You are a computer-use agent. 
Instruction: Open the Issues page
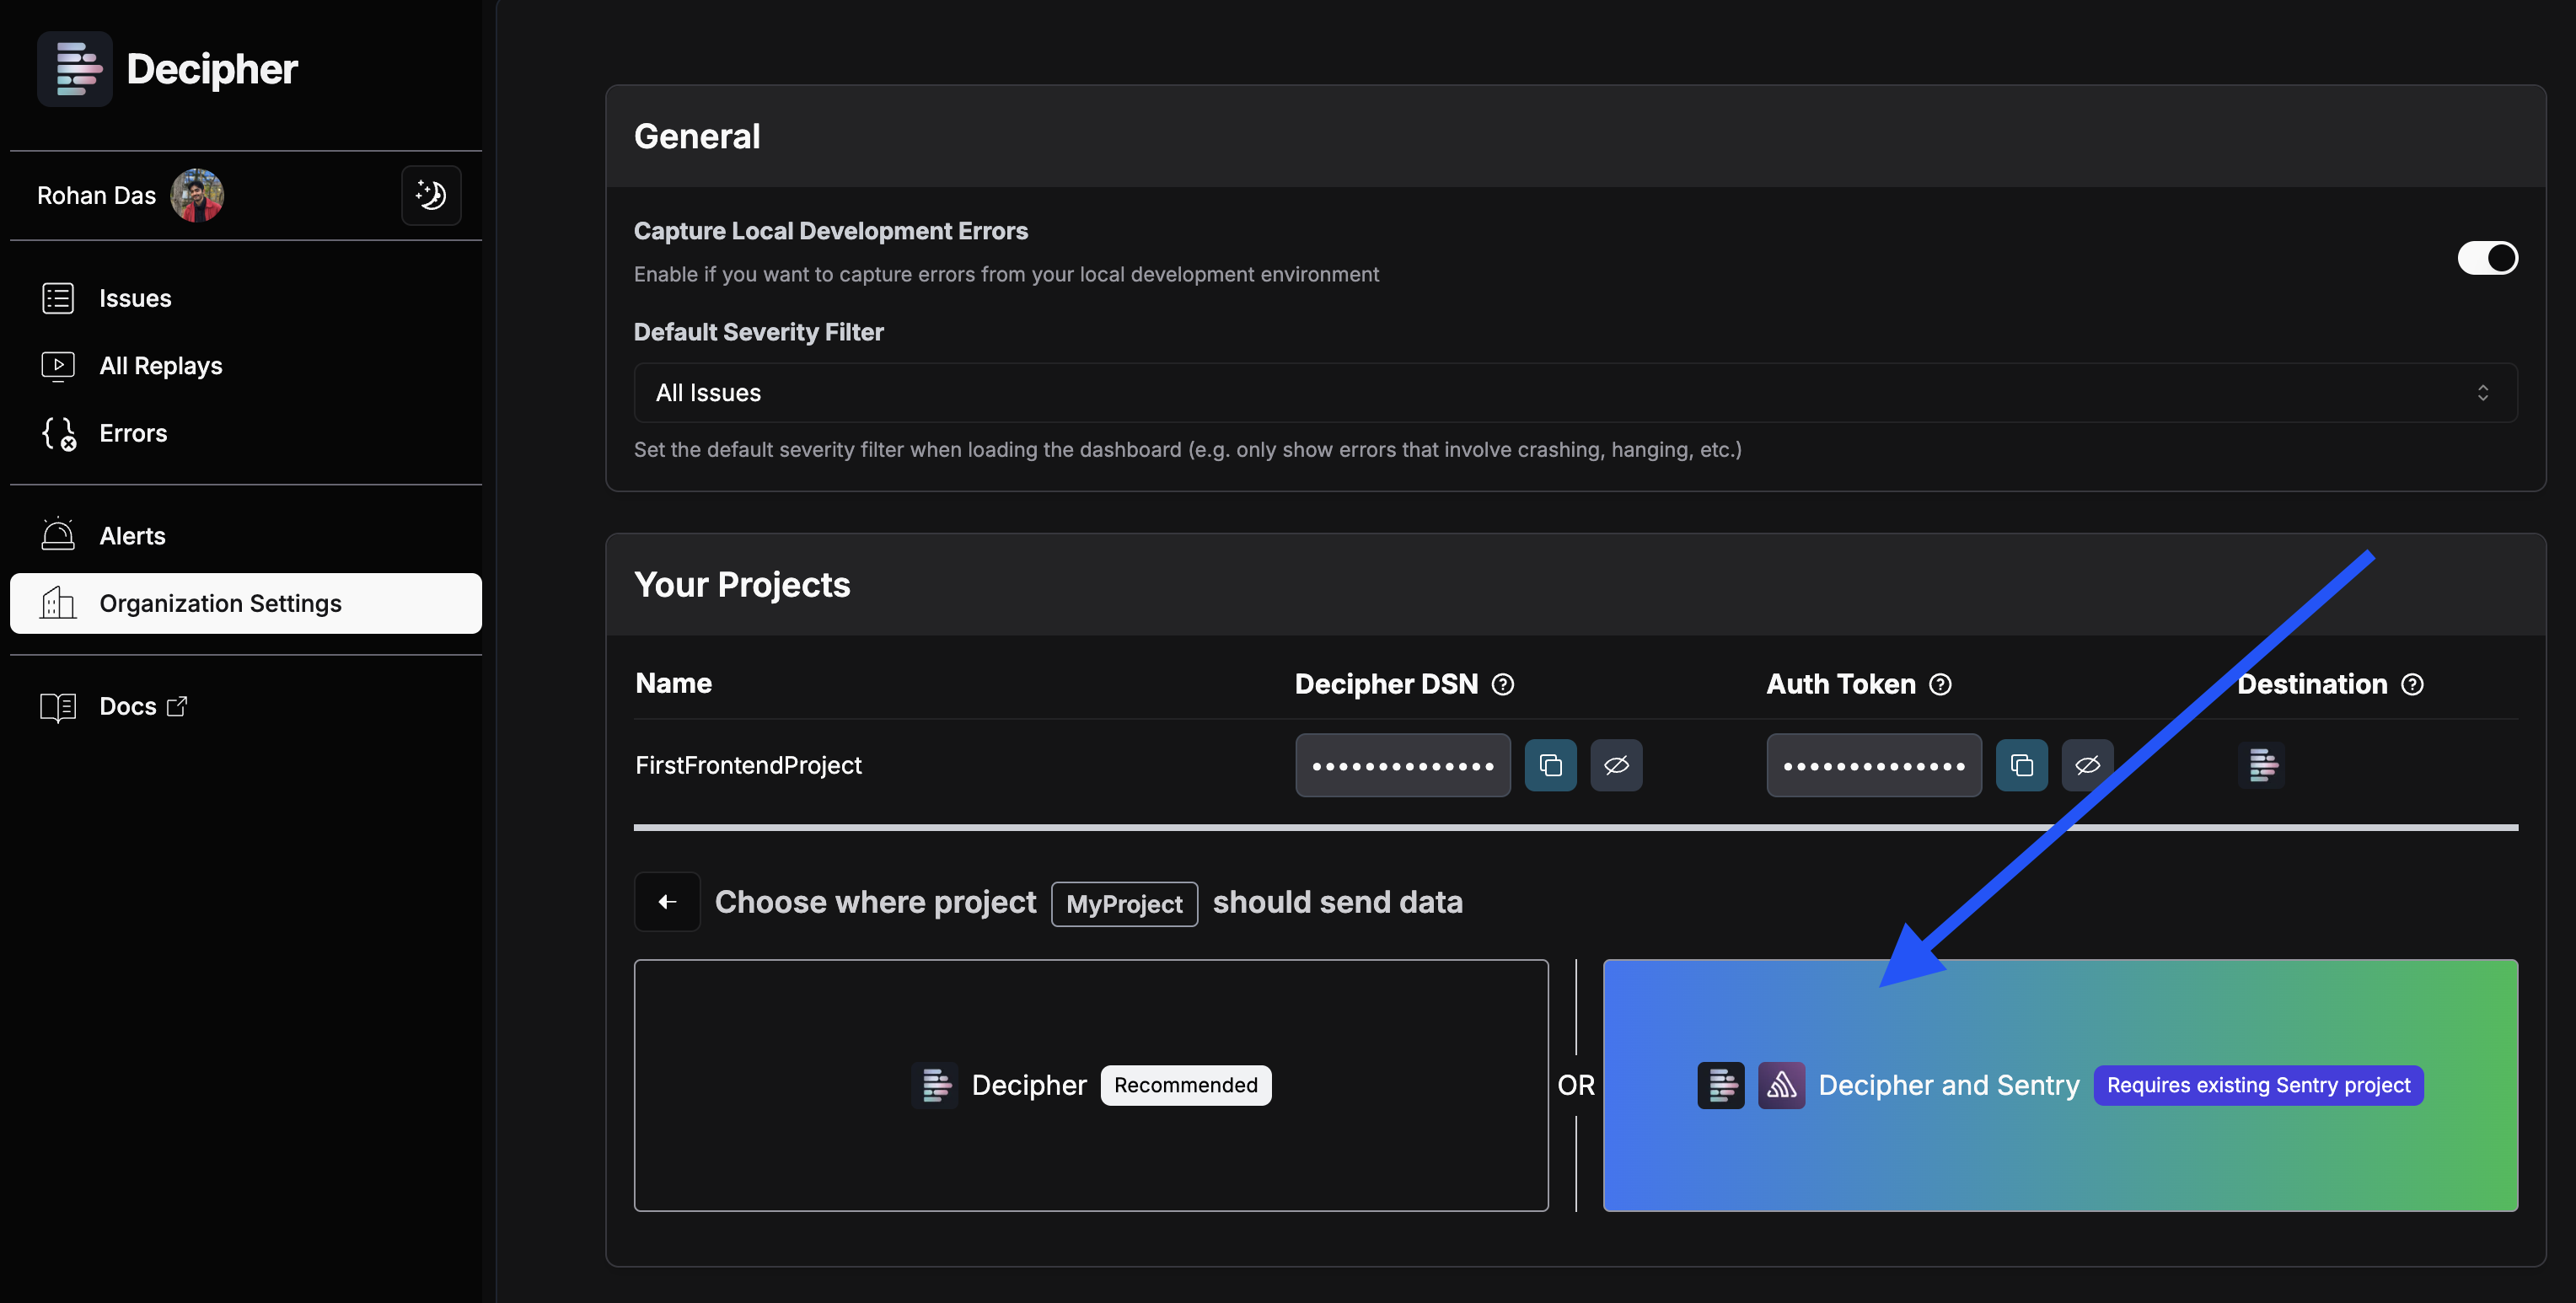pos(246,298)
